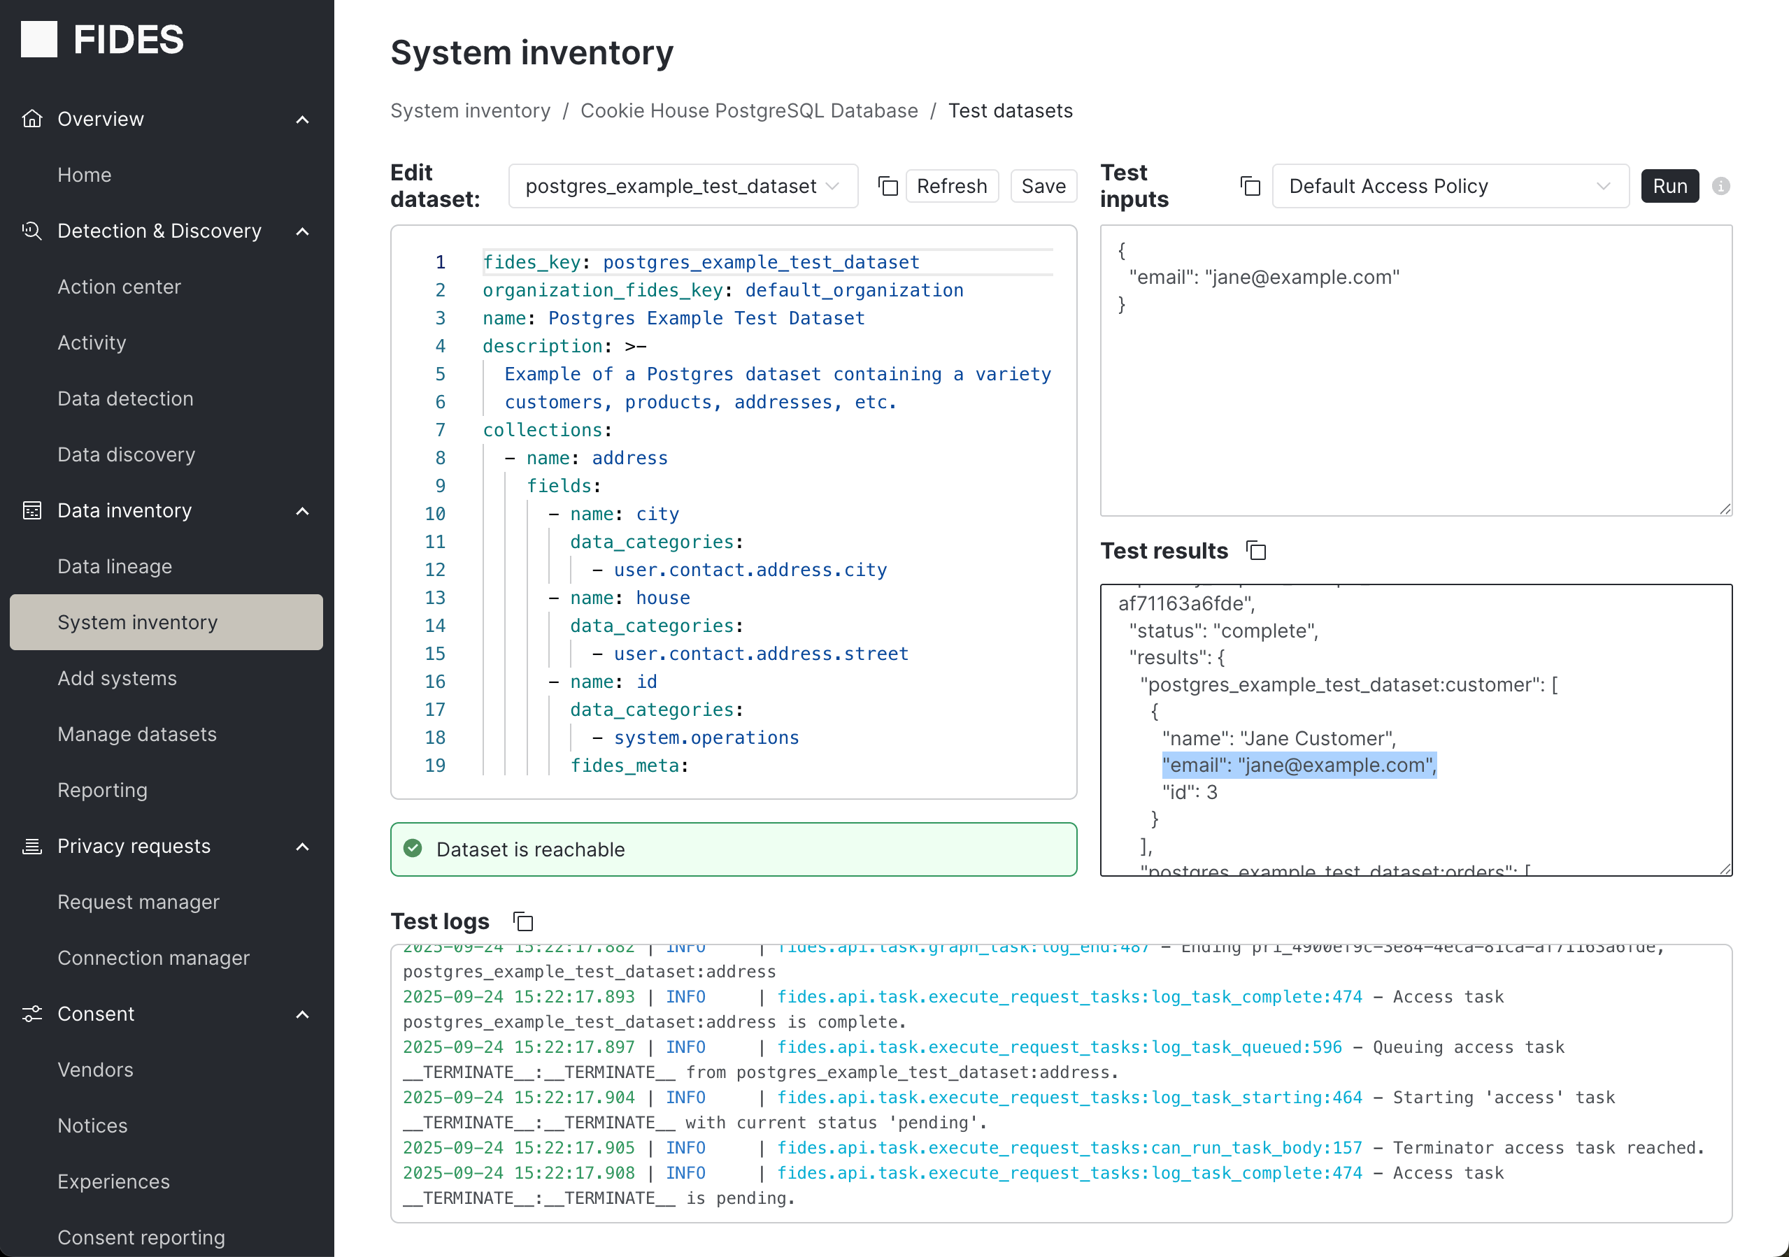Go to Request manager page
Screen dimensions: 1789x1257
tap(138, 902)
